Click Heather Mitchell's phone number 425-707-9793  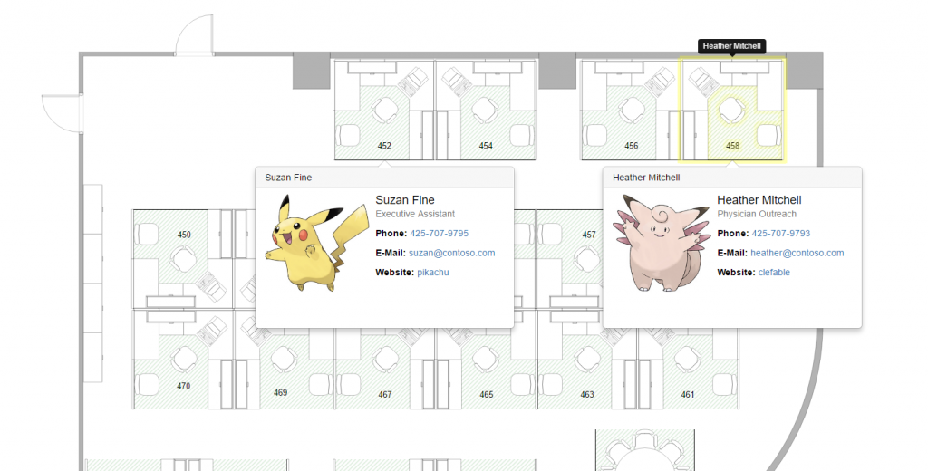780,233
